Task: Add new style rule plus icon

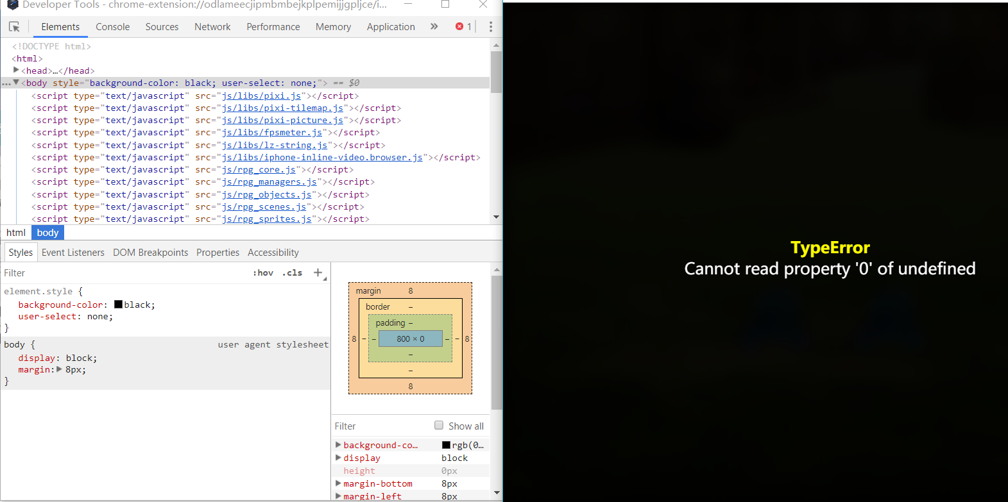Action: (x=318, y=272)
